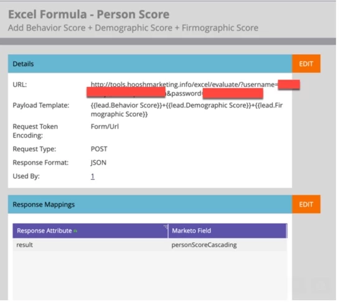Click the POST request type value
This screenshot has width=343, height=302.
click(x=99, y=149)
